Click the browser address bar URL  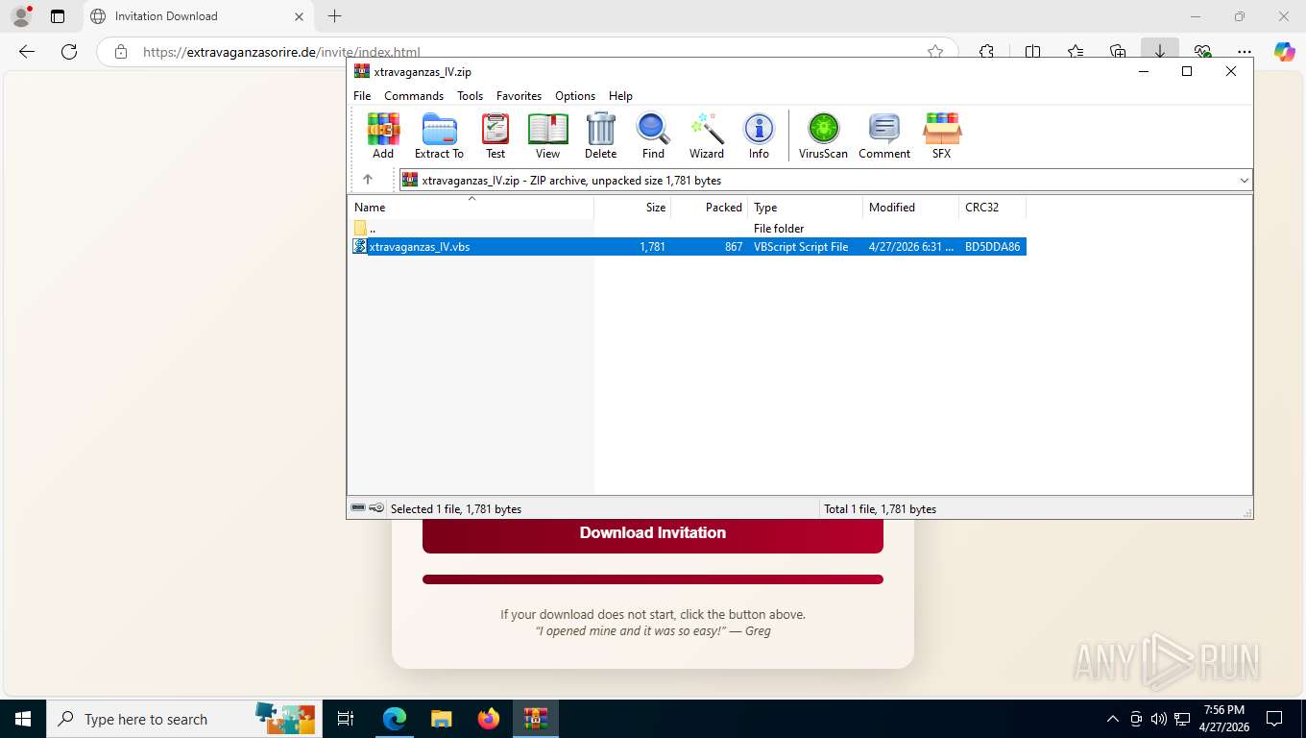(281, 52)
